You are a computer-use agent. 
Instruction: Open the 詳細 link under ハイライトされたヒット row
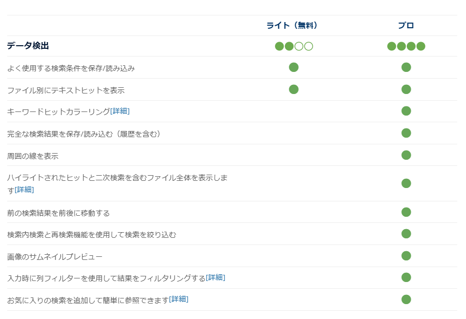(x=24, y=190)
